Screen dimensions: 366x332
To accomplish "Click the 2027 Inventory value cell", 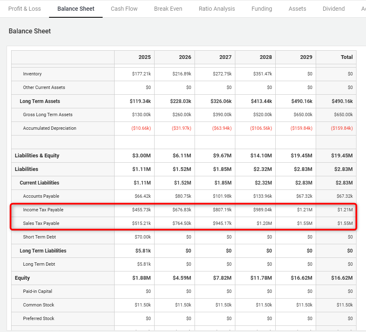I will coord(222,74).
